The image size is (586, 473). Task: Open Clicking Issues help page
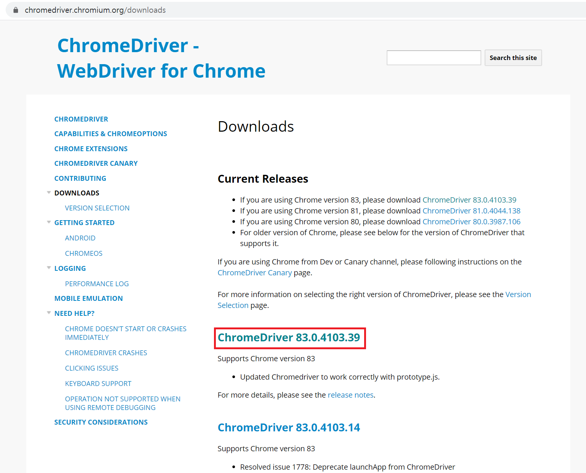tap(92, 368)
